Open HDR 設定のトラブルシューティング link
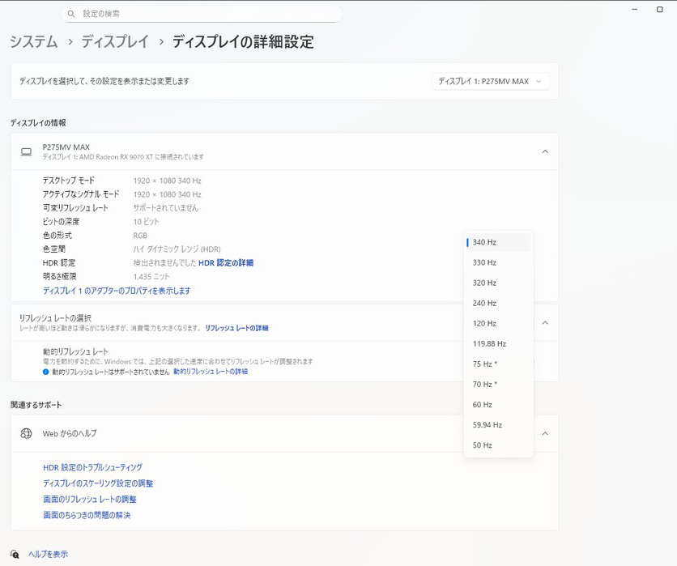 click(x=92, y=467)
